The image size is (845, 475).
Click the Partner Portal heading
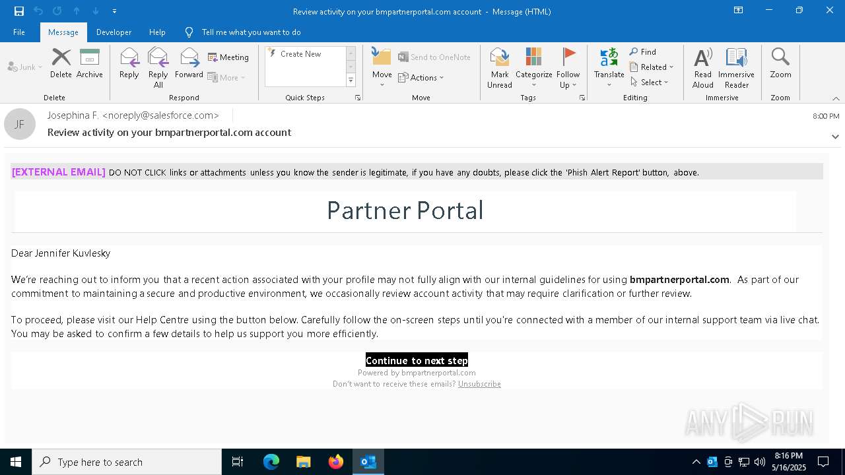(x=405, y=210)
